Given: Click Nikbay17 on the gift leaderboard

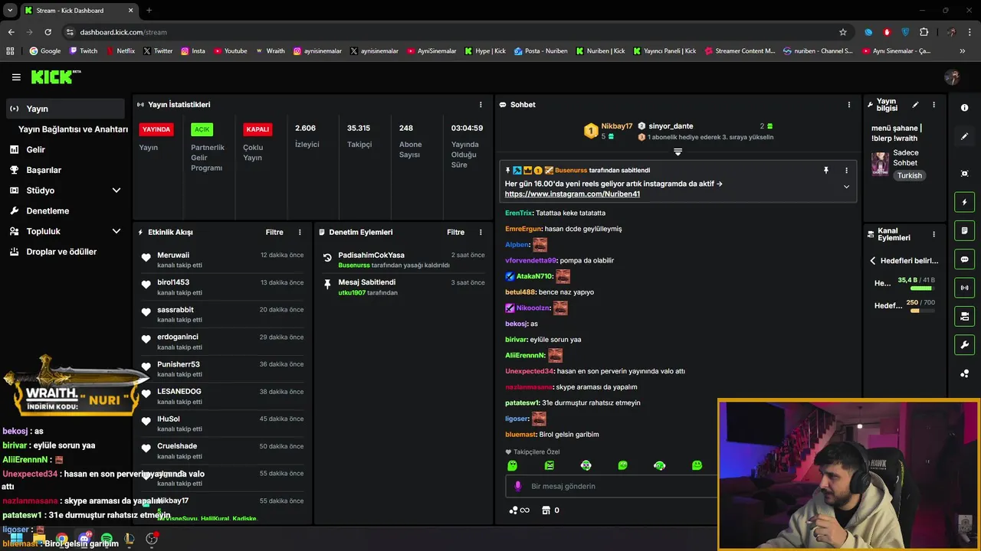Looking at the screenshot, I should click(616, 126).
